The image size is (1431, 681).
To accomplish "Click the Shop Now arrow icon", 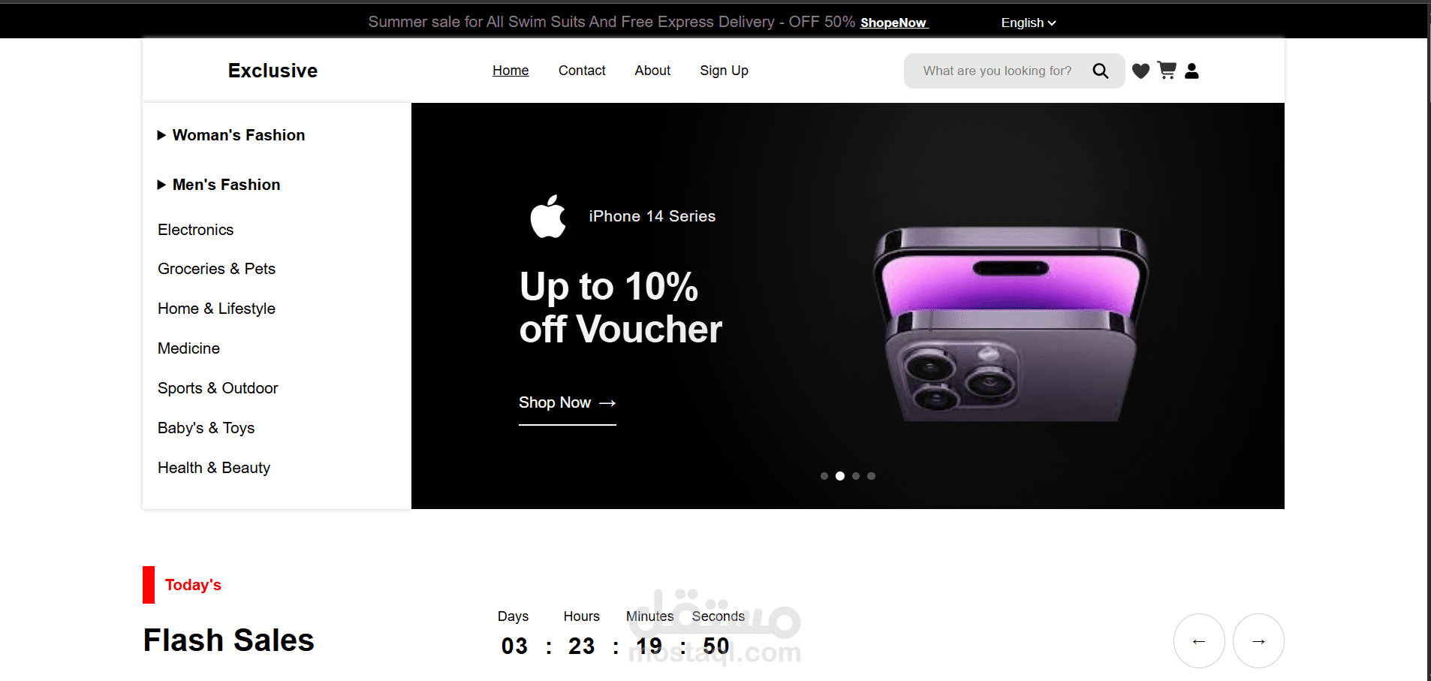I will point(607,403).
